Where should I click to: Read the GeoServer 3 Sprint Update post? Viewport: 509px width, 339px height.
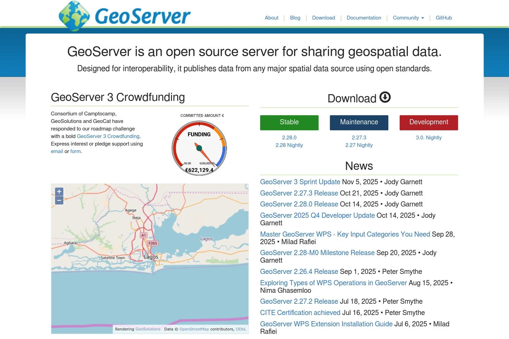point(300,182)
